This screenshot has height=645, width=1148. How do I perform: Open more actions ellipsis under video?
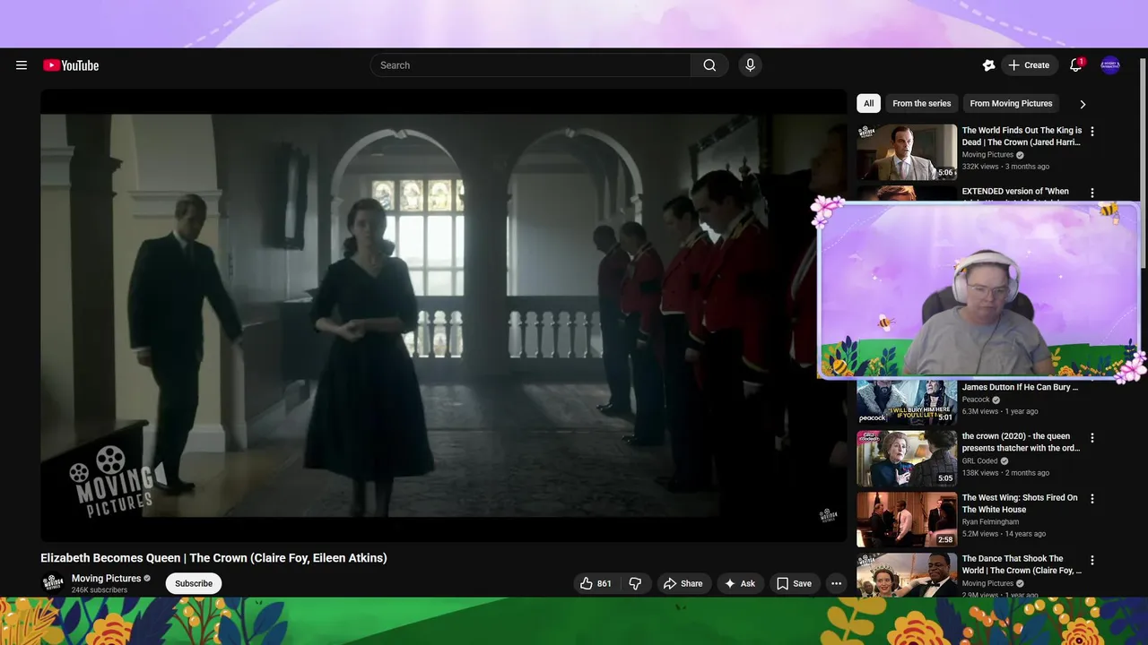tap(836, 583)
